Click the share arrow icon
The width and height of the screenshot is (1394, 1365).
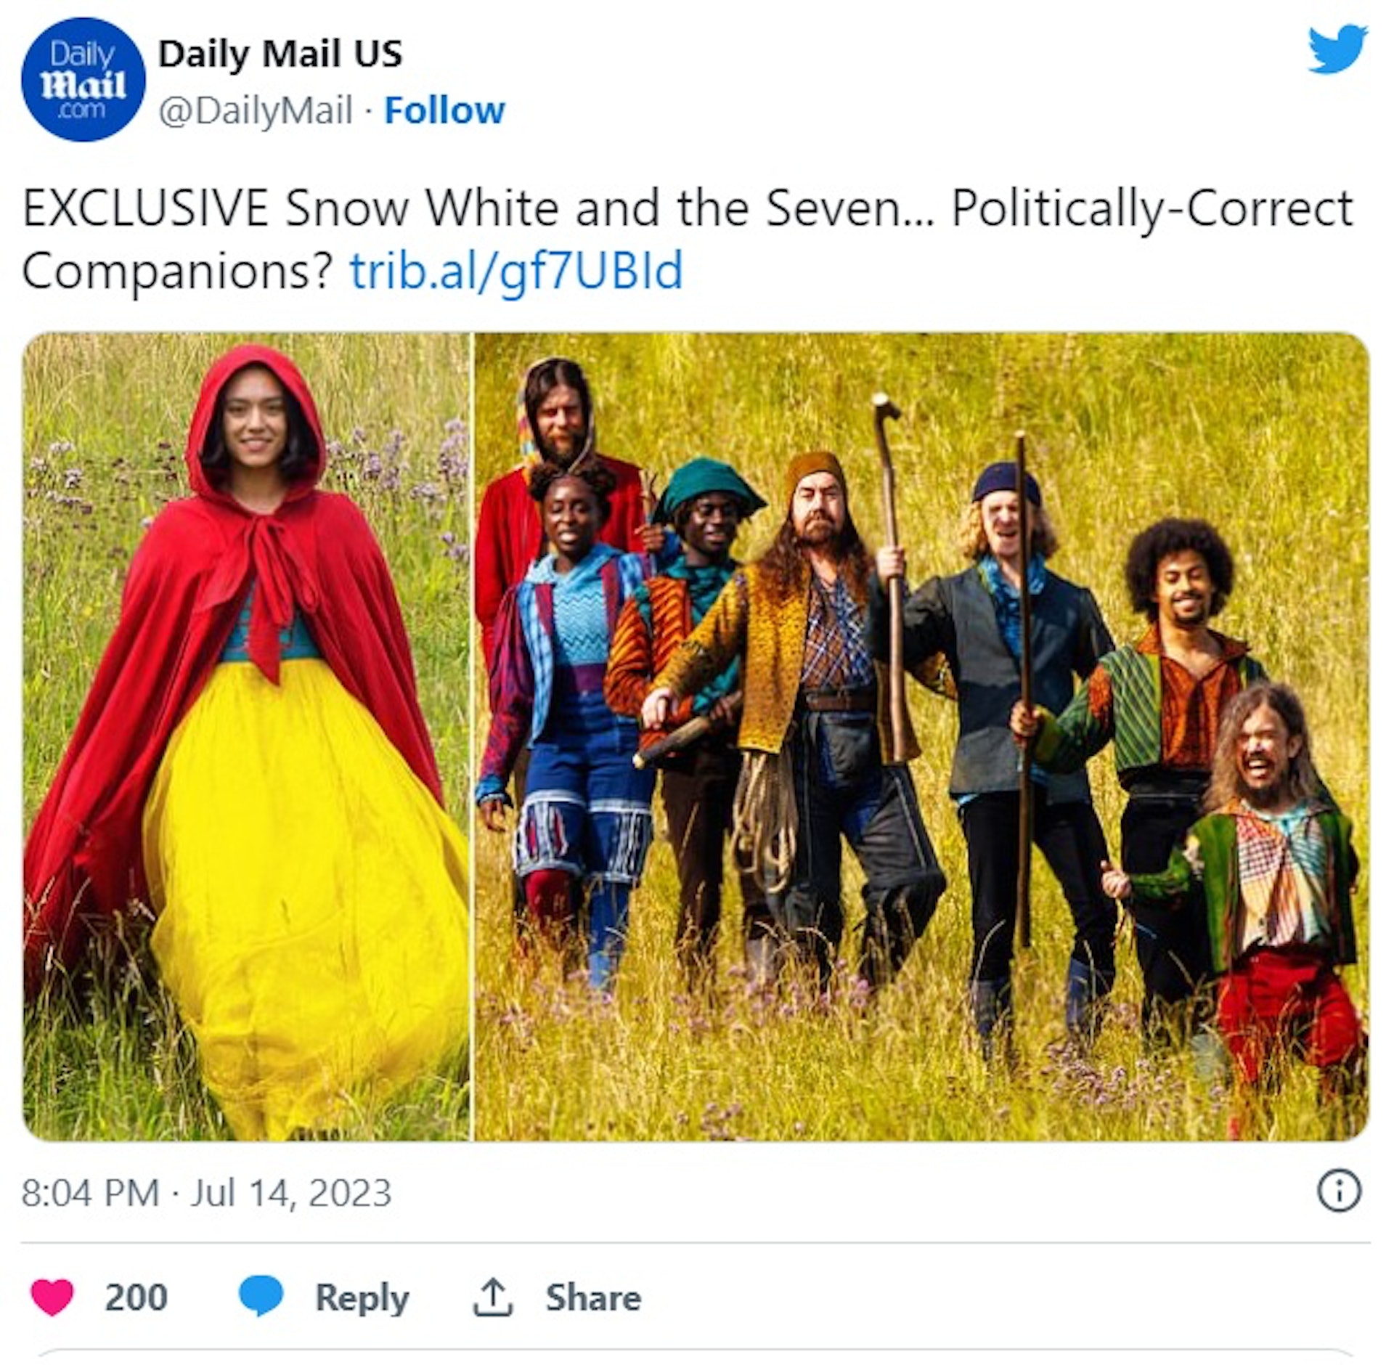tap(493, 1297)
